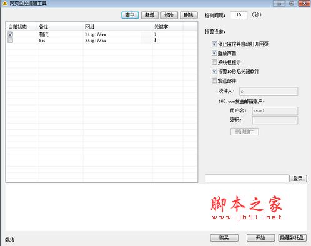Click the text box beside 登录
The width and height of the screenshot is (311, 246).
(247, 179)
